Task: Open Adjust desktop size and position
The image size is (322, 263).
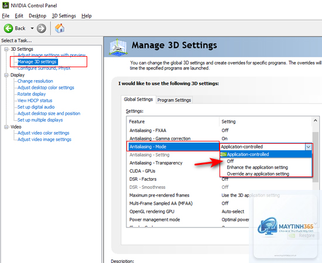Action: 49,113
